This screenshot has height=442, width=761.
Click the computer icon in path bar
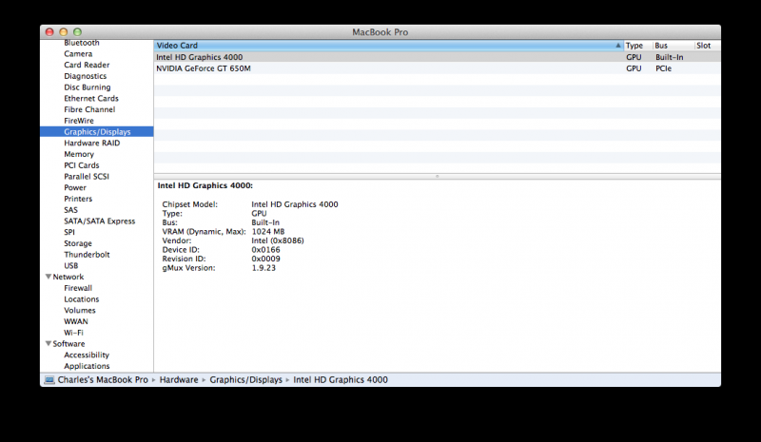coord(49,380)
